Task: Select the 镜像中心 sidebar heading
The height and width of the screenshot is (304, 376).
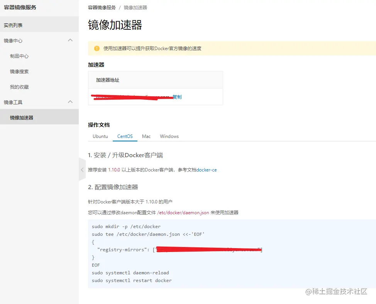Action: (x=13, y=41)
